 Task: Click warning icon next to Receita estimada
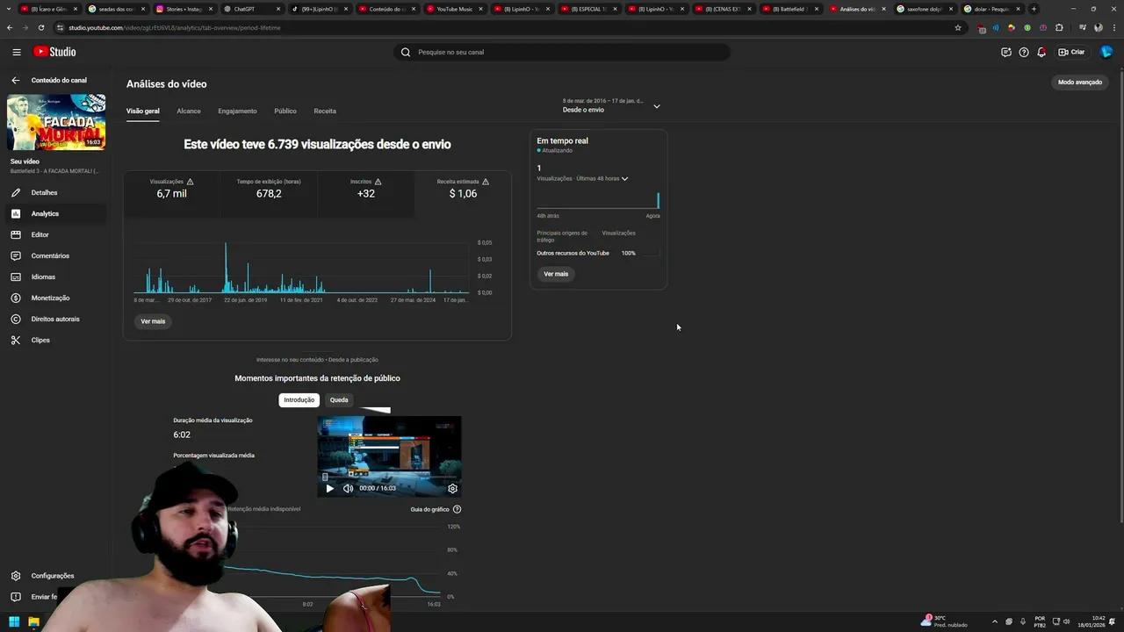click(x=486, y=182)
